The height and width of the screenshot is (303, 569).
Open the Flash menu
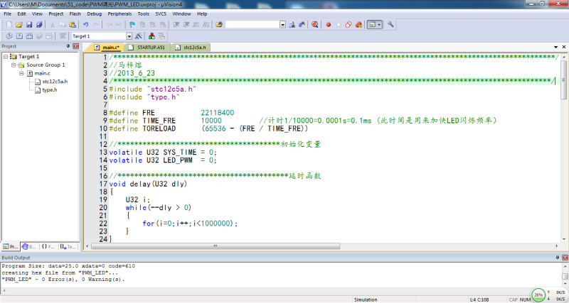(x=75, y=13)
